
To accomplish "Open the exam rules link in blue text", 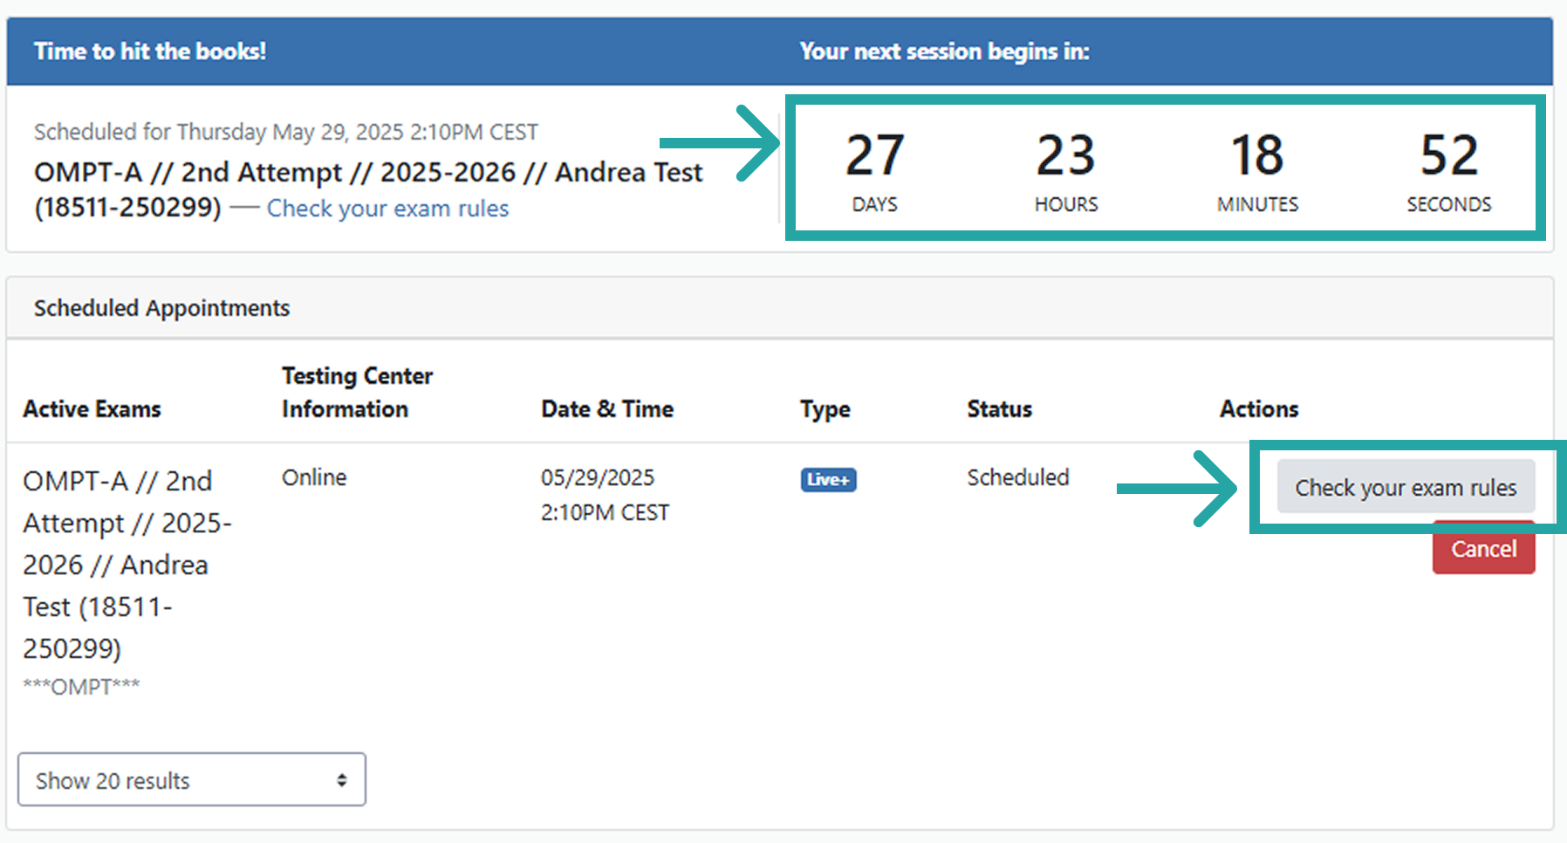I will pyautogui.click(x=387, y=208).
